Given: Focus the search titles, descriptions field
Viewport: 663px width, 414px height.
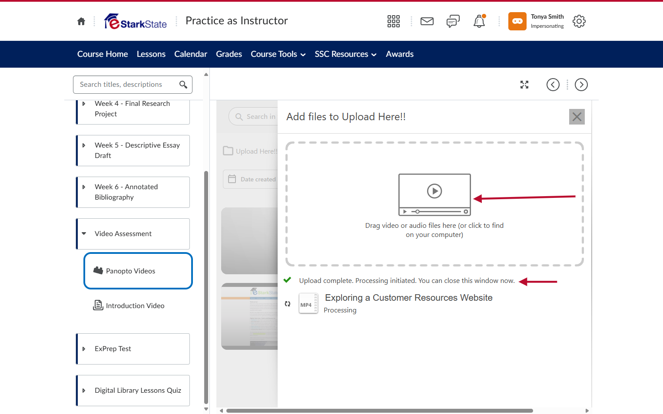Looking at the screenshot, I should [127, 85].
